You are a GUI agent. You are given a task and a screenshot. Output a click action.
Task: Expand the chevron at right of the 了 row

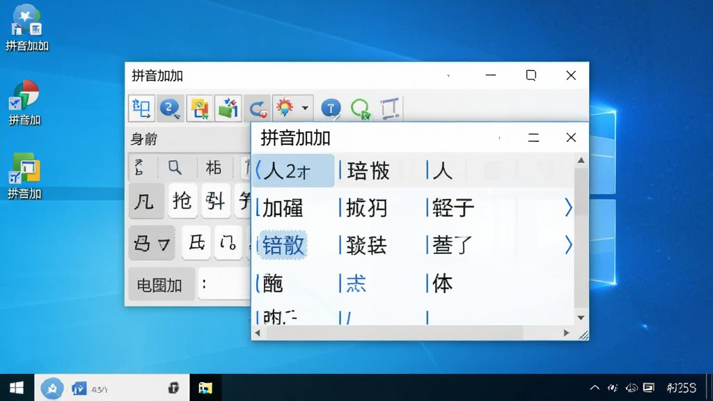pos(568,245)
